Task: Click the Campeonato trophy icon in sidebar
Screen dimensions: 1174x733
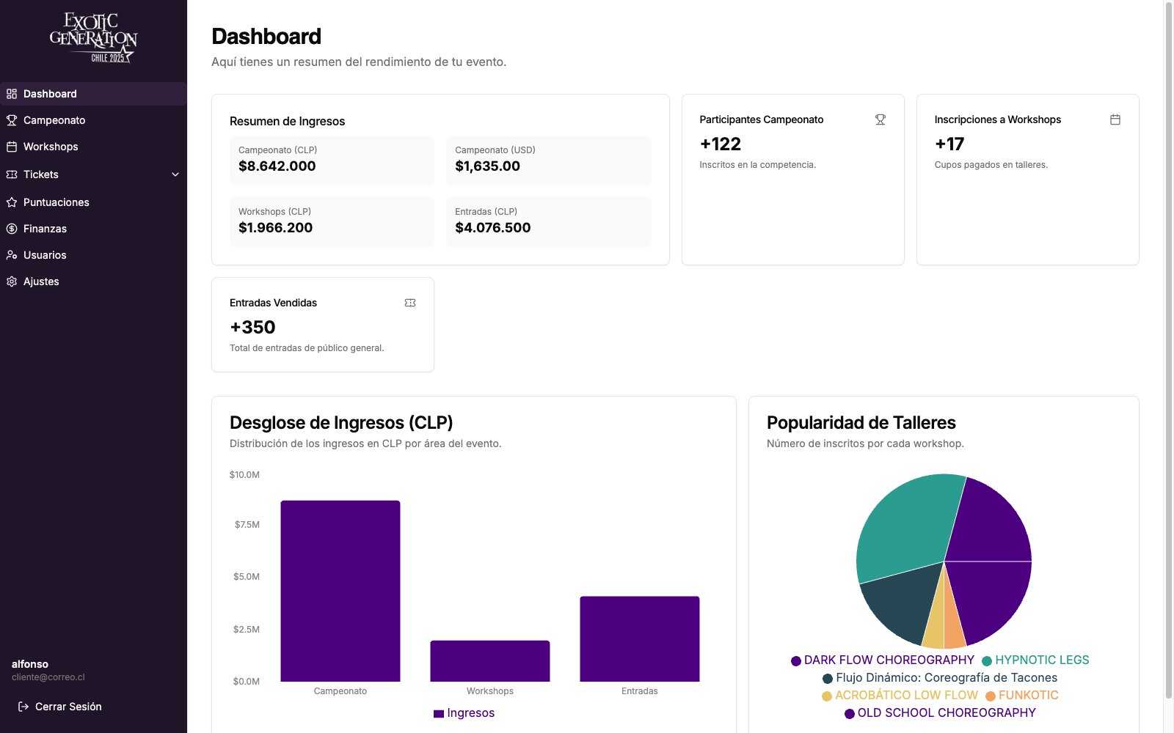Action: 12,120
